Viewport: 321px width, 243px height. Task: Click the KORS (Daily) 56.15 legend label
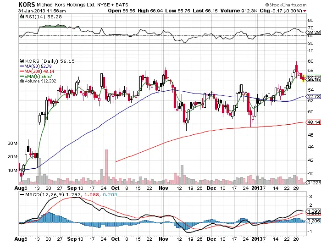(50, 61)
